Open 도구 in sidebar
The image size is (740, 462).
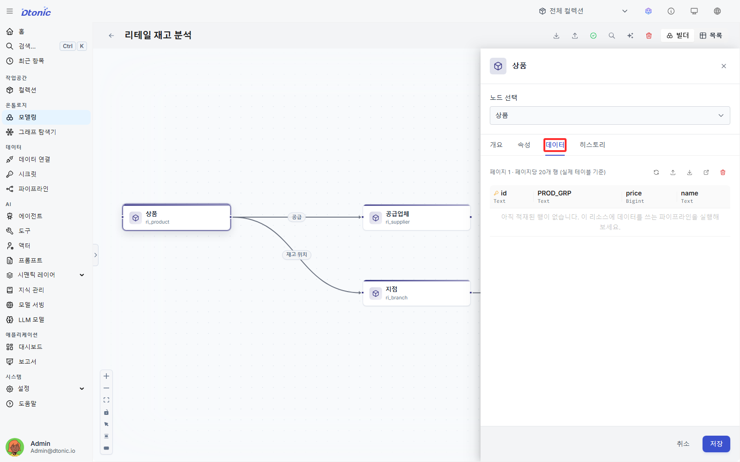46,231
